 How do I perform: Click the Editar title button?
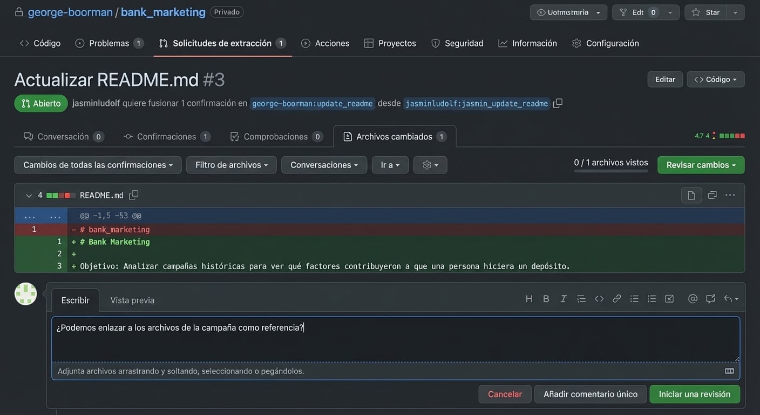(665, 79)
